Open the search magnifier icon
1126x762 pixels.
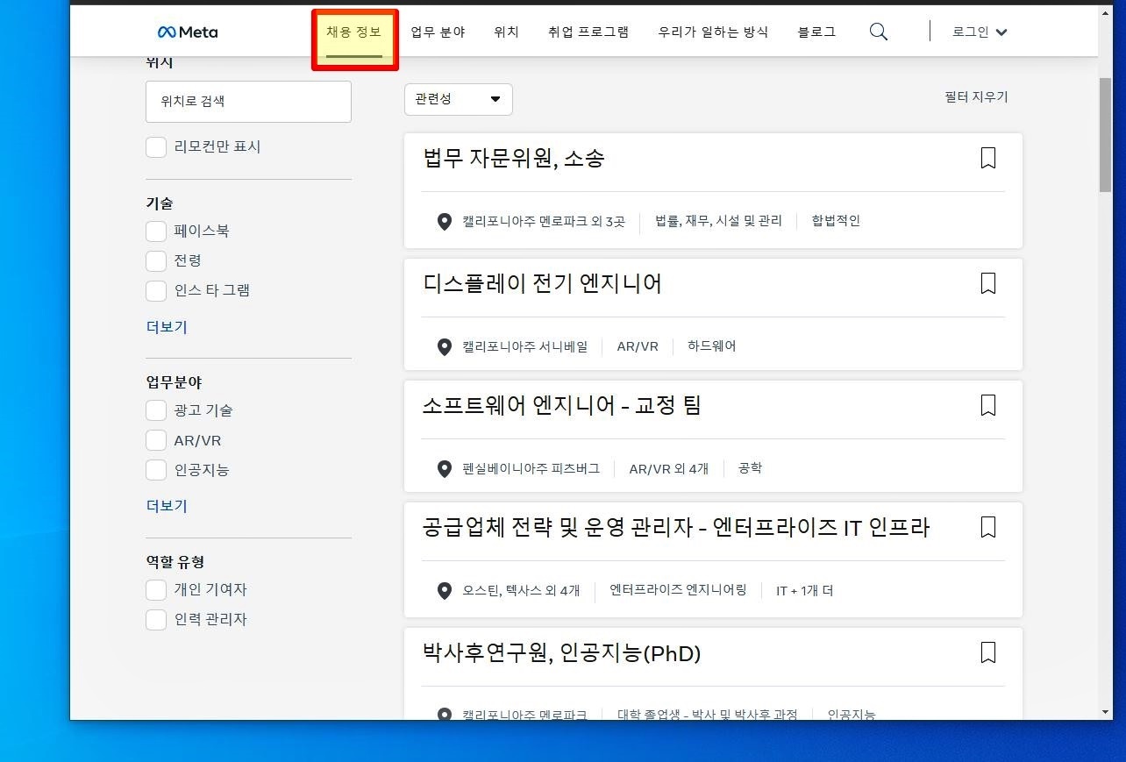coord(878,32)
